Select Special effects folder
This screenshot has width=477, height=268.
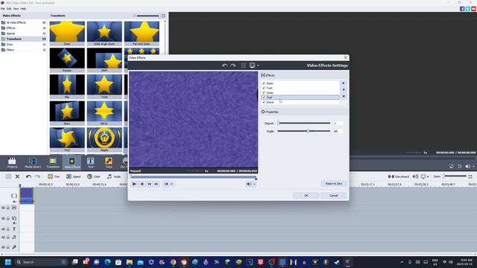point(10,33)
